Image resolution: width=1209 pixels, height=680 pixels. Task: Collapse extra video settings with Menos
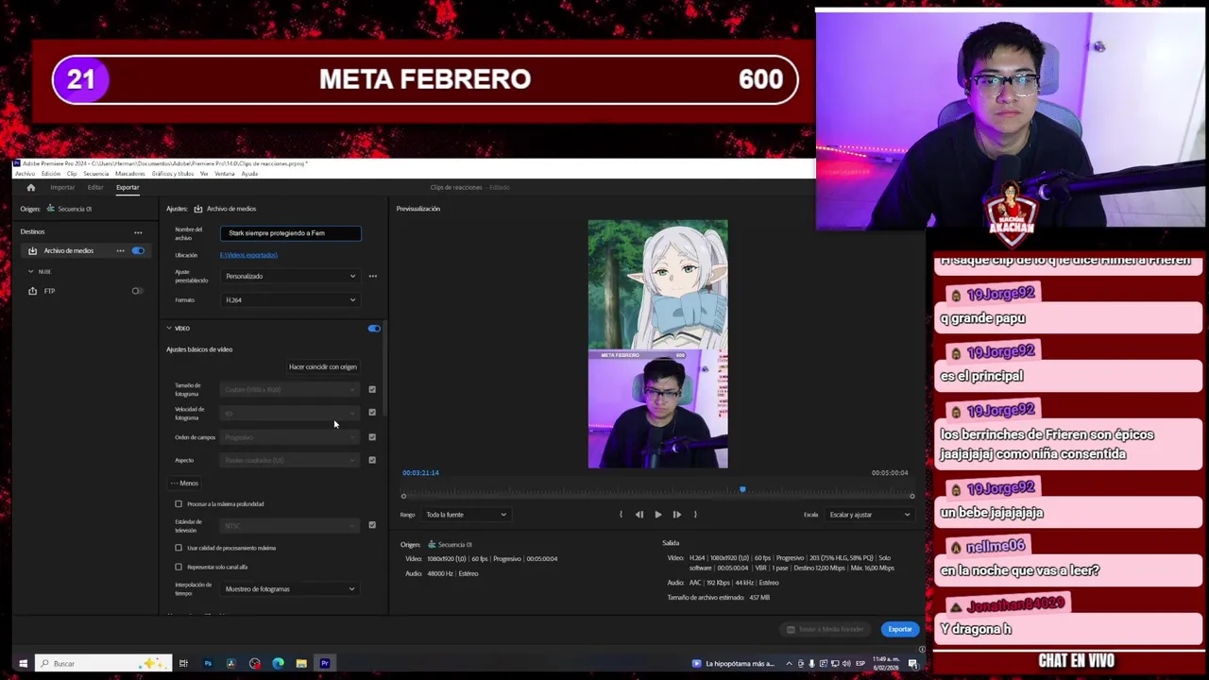click(x=184, y=484)
